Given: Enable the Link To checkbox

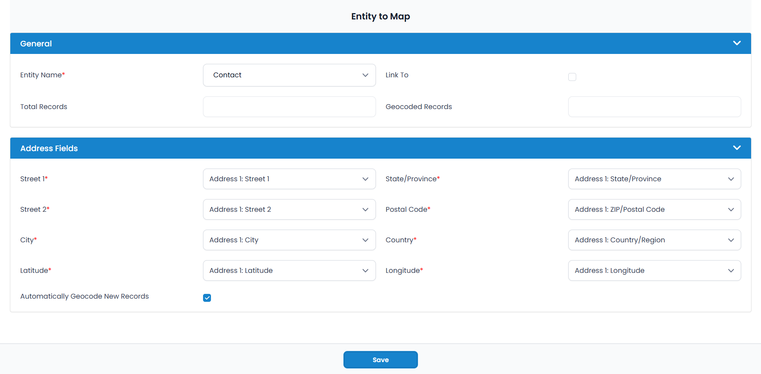Looking at the screenshot, I should click(x=572, y=77).
